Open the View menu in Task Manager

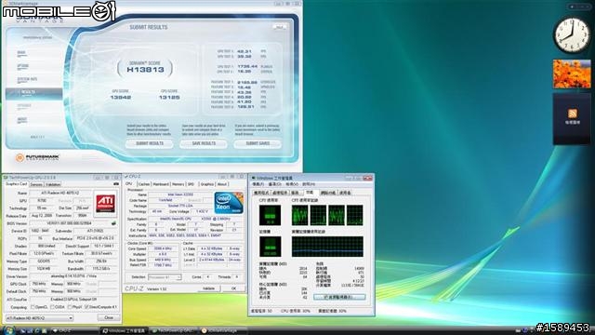(x=292, y=184)
